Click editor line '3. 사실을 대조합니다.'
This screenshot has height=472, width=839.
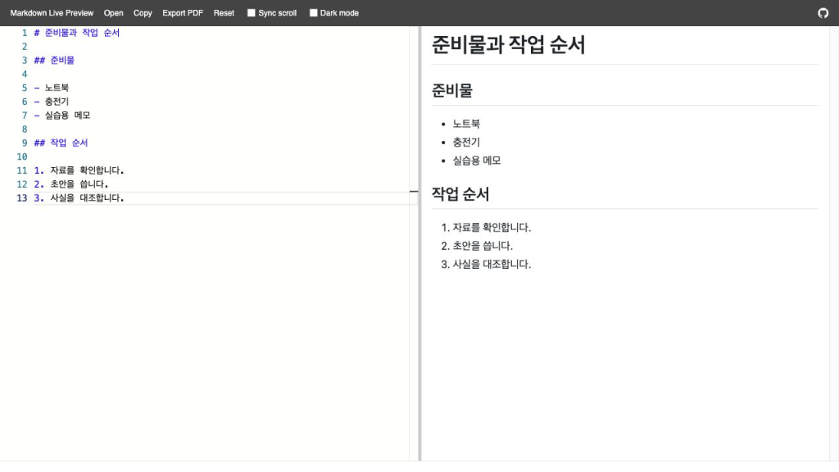79,198
